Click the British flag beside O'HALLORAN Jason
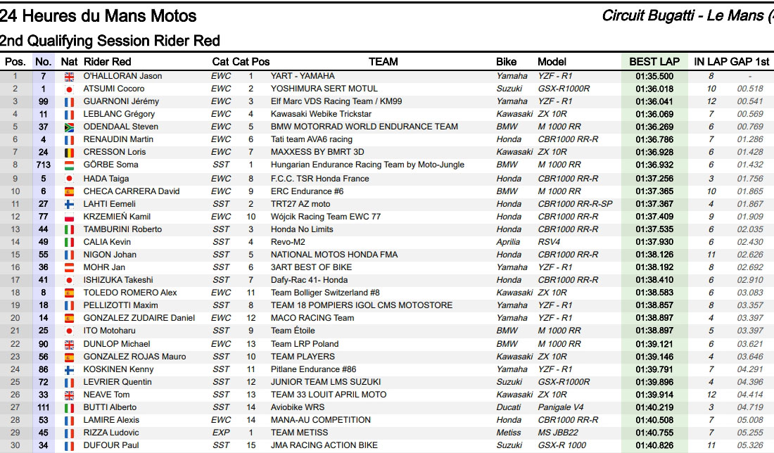The image size is (774, 453). pos(69,76)
